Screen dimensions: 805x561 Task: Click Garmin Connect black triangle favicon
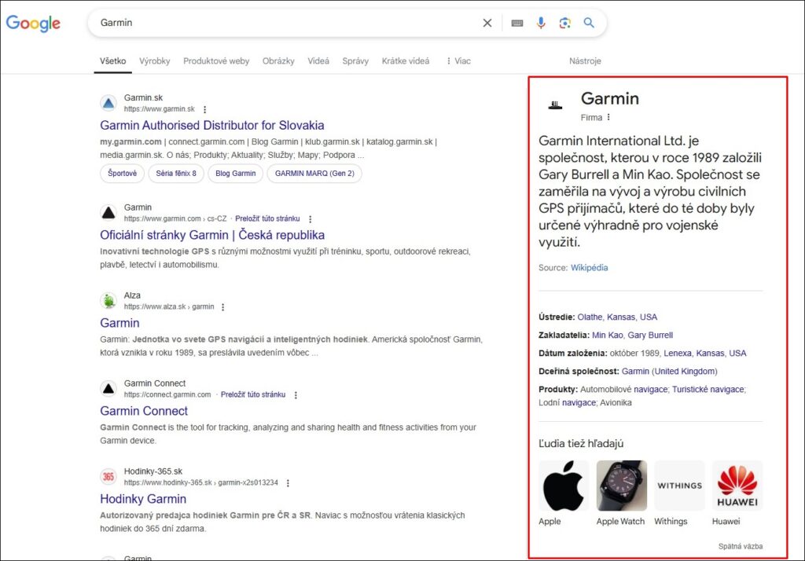coord(108,389)
